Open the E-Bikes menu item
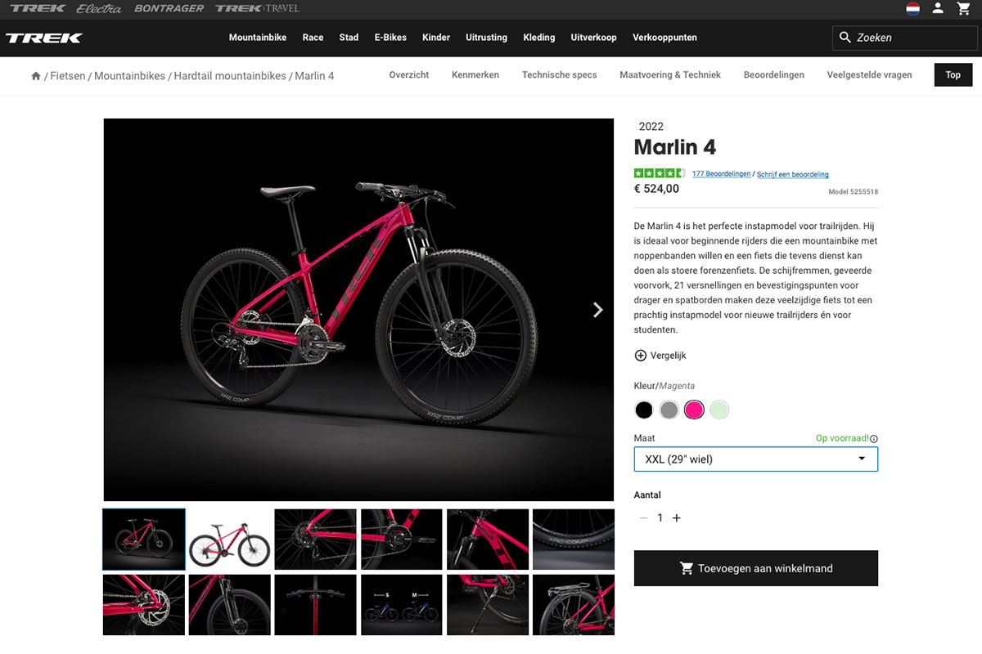The image size is (982, 654). [390, 37]
